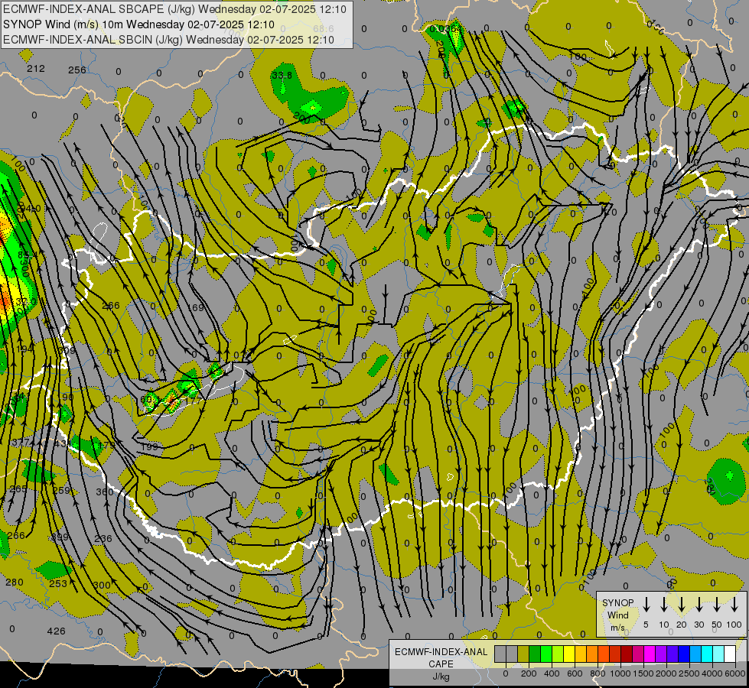749x688 pixels.
Task: Click the map value '212'
Action: click(x=36, y=69)
